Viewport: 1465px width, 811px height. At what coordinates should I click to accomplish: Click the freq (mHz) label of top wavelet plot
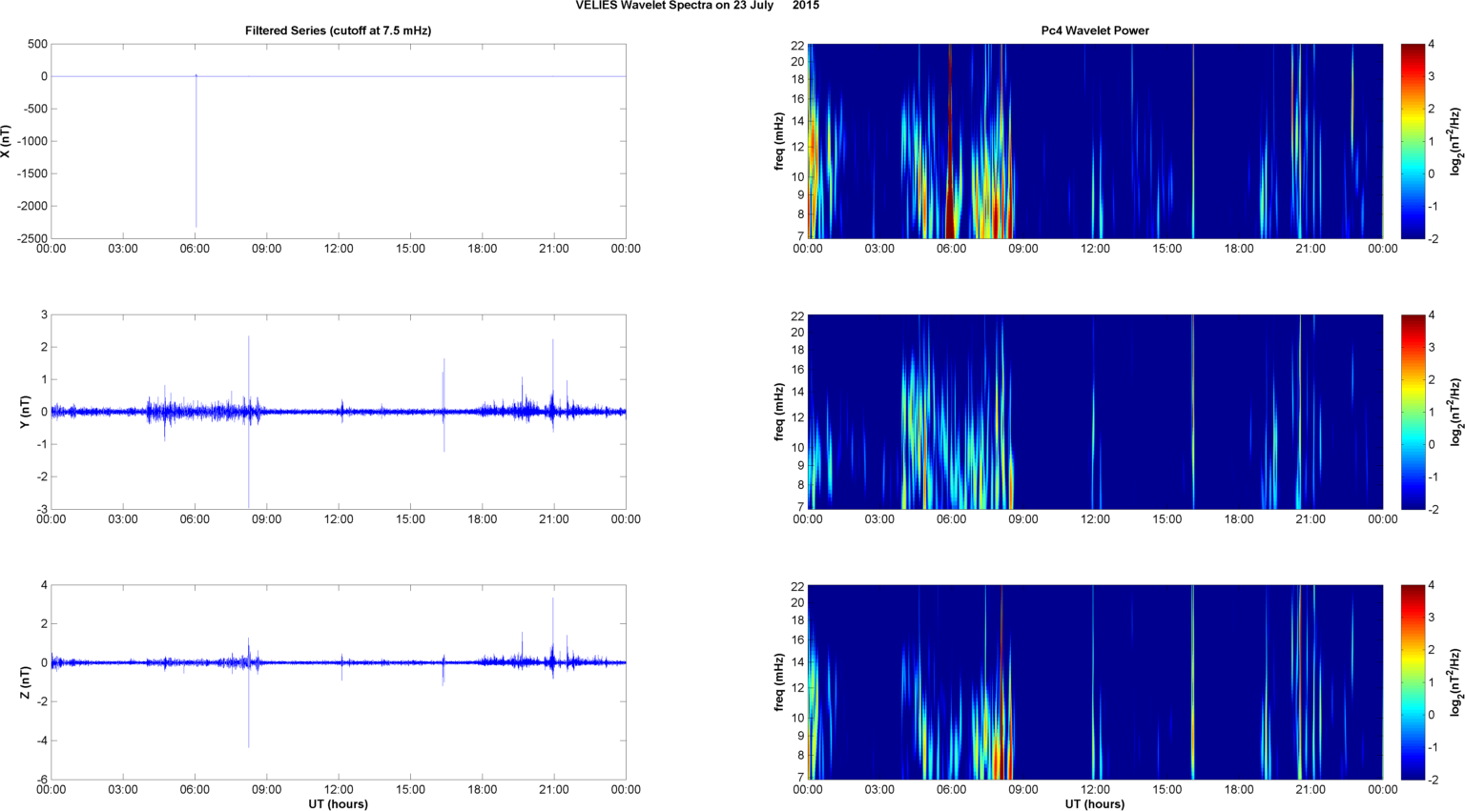tap(779, 141)
